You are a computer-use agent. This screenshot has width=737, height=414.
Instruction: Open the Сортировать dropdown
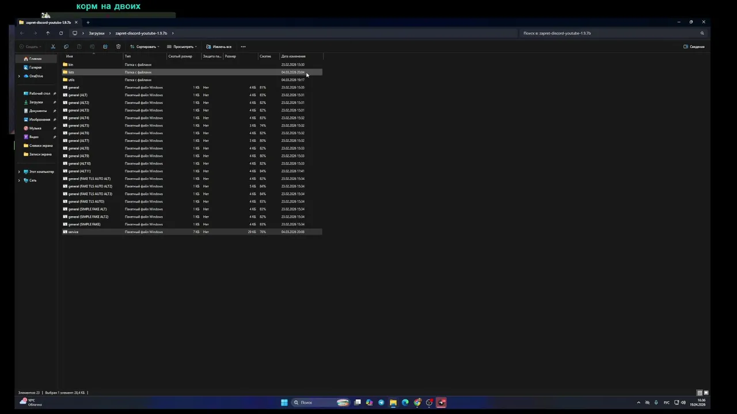pyautogui.click(x=145, y=47)
